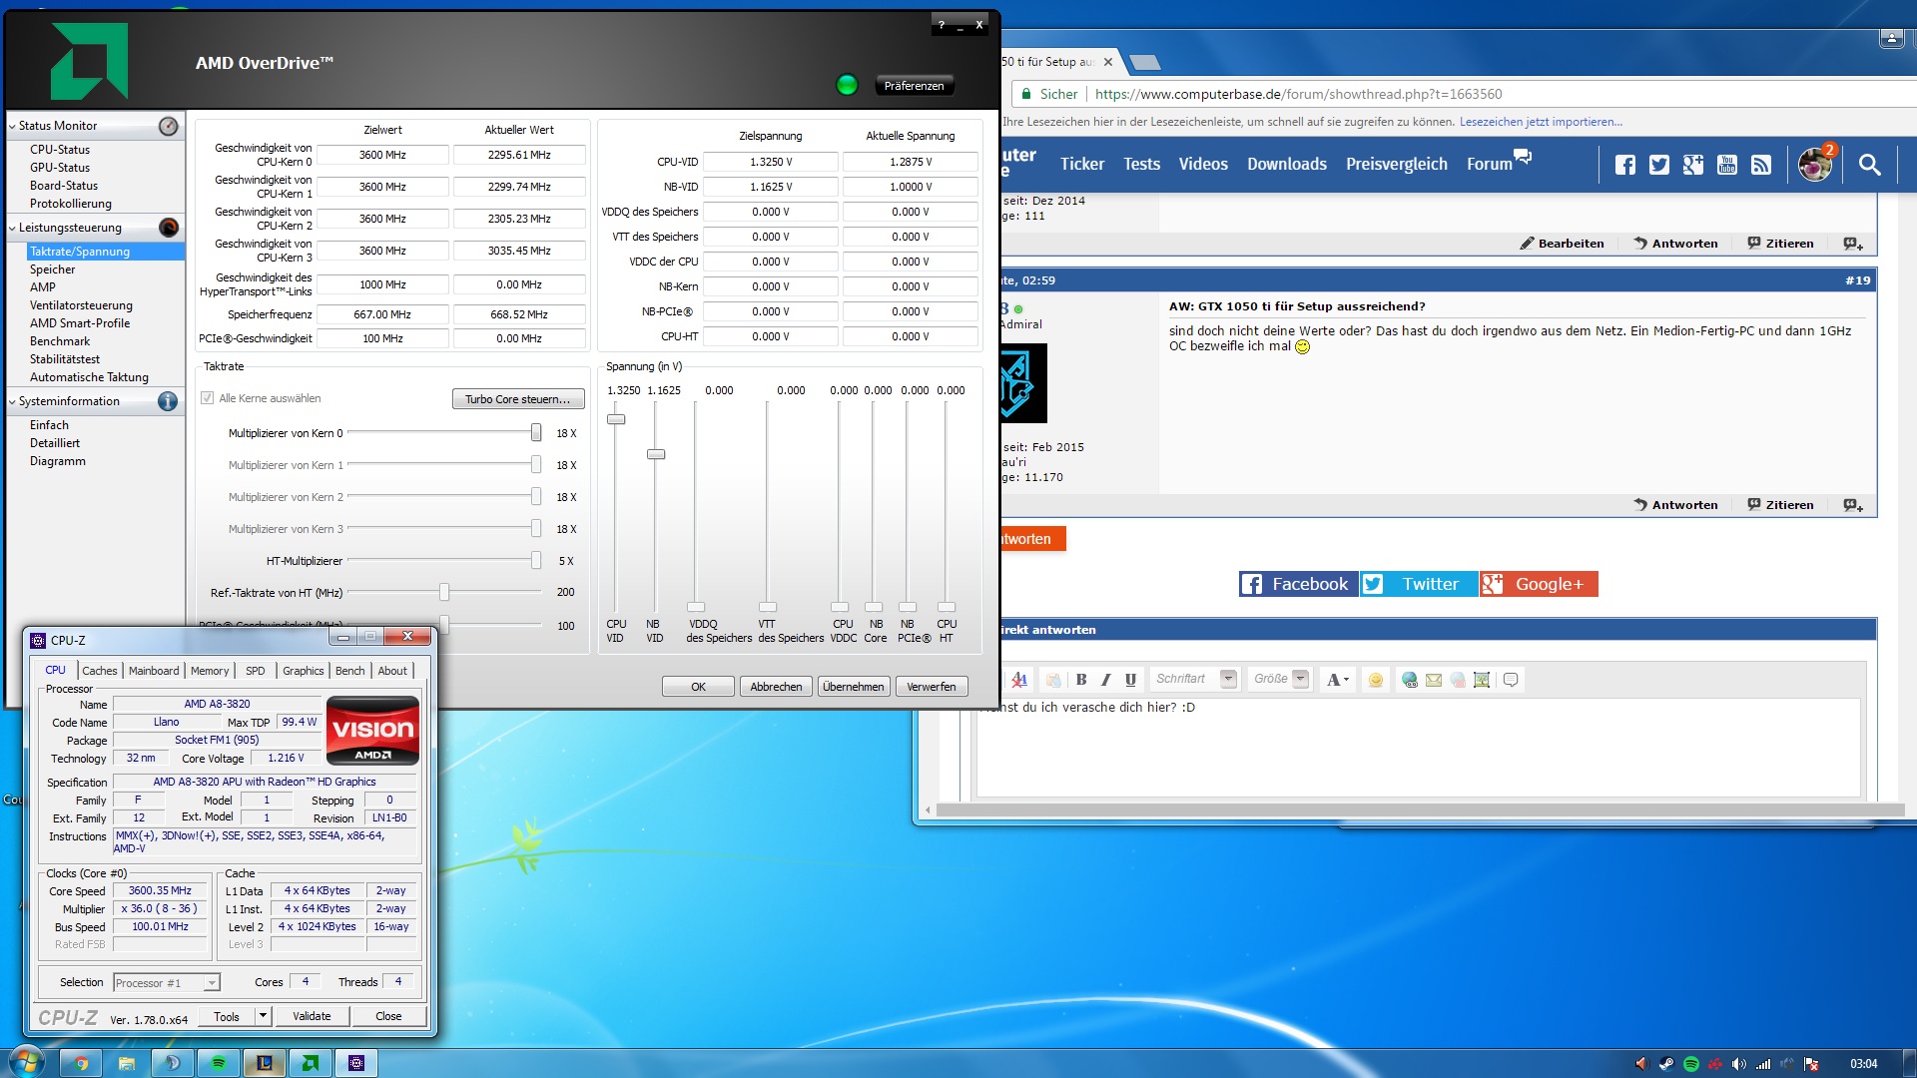The height and width of the screenshot is (1078, 1917).
Task: Select Ventilatorsteuerung in the sidebar
Action: (x=81, y=305)
